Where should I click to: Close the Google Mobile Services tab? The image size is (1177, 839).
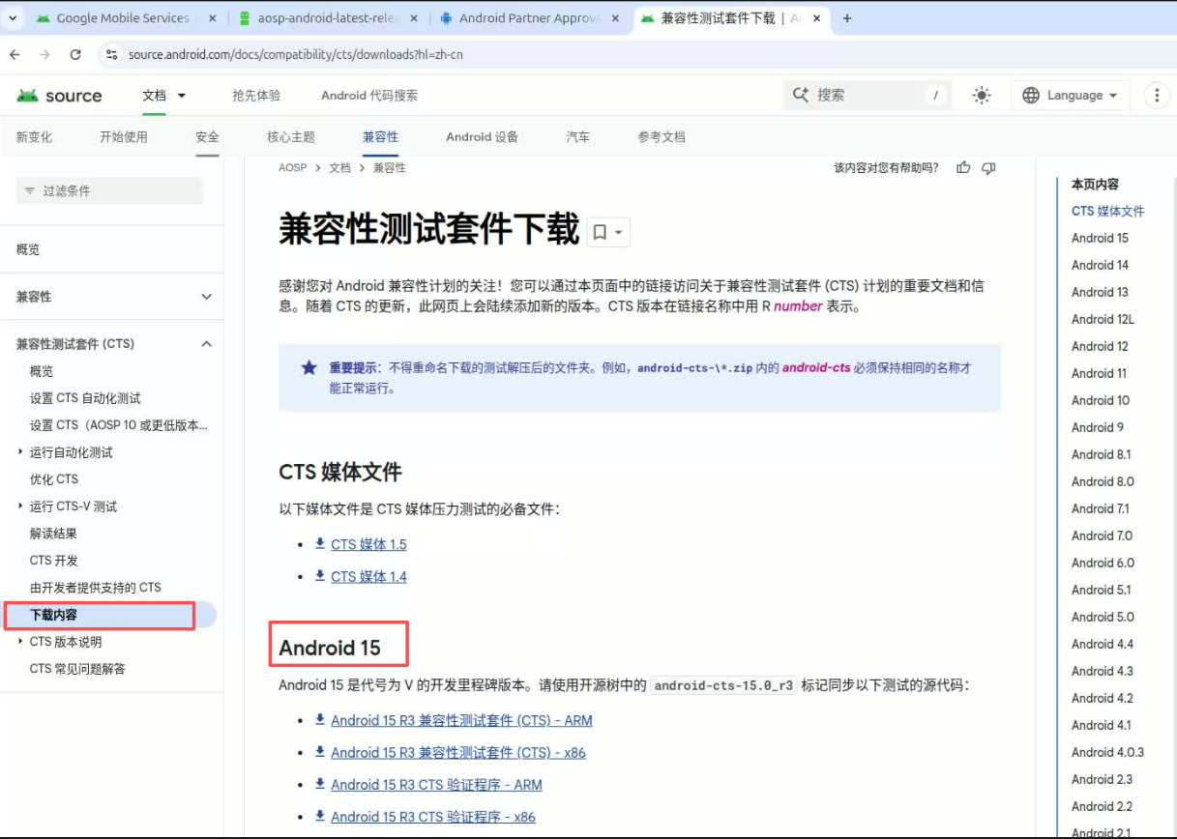(212, 18)
